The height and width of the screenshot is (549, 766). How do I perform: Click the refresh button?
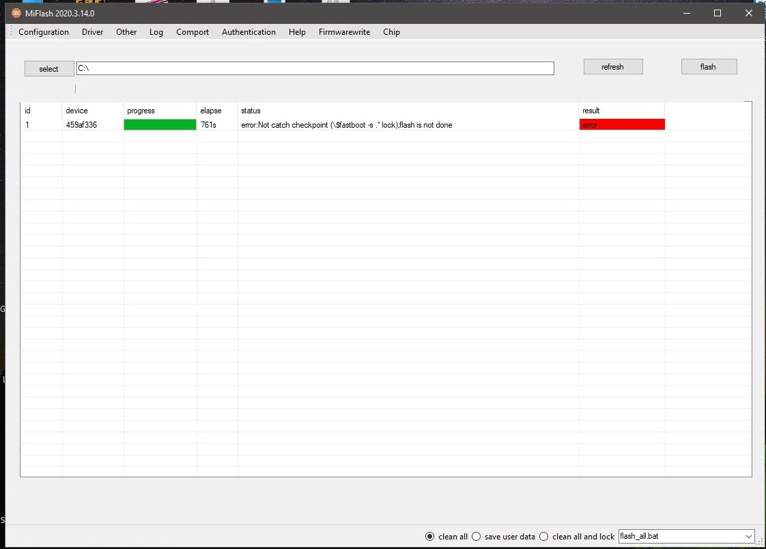613,67
